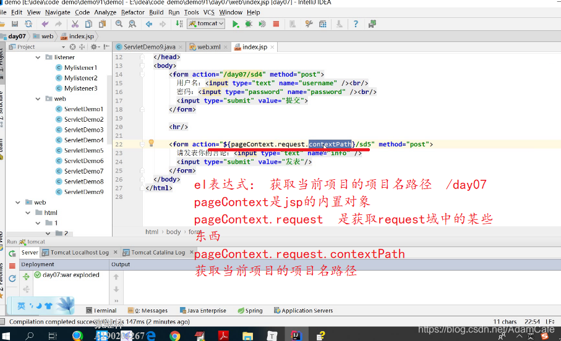Open the Project panel gear settings
Image resolution: width=561 pixels, height=341 pixels.
(x=94, y=47)
